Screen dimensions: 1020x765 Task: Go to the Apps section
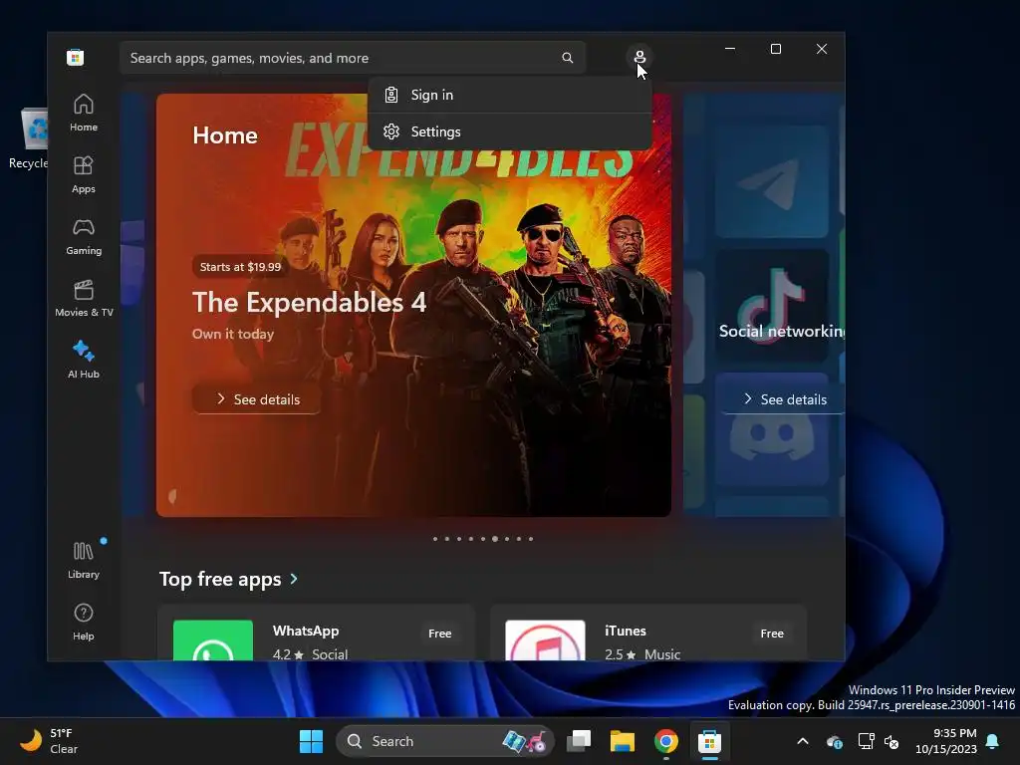click(84, 175)
